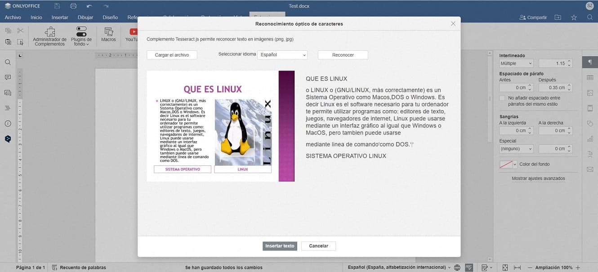
Task: Click the Save icon in title bar
Action: [x=57, y=6]
